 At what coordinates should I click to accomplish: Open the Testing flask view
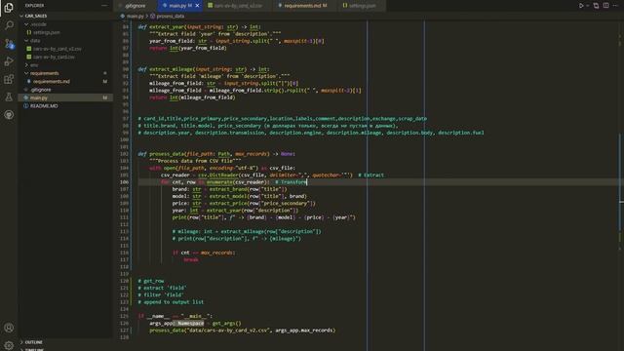[9, 97]
